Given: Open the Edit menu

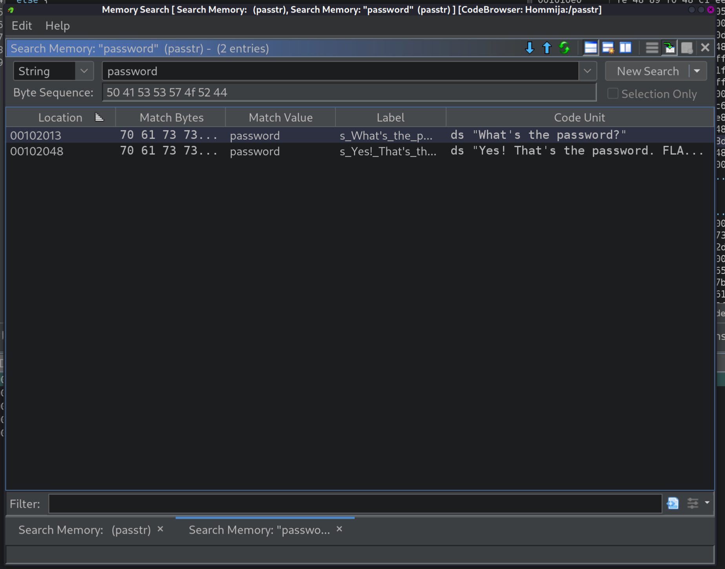Looking at the screenshot, I should tap(22, 26).
